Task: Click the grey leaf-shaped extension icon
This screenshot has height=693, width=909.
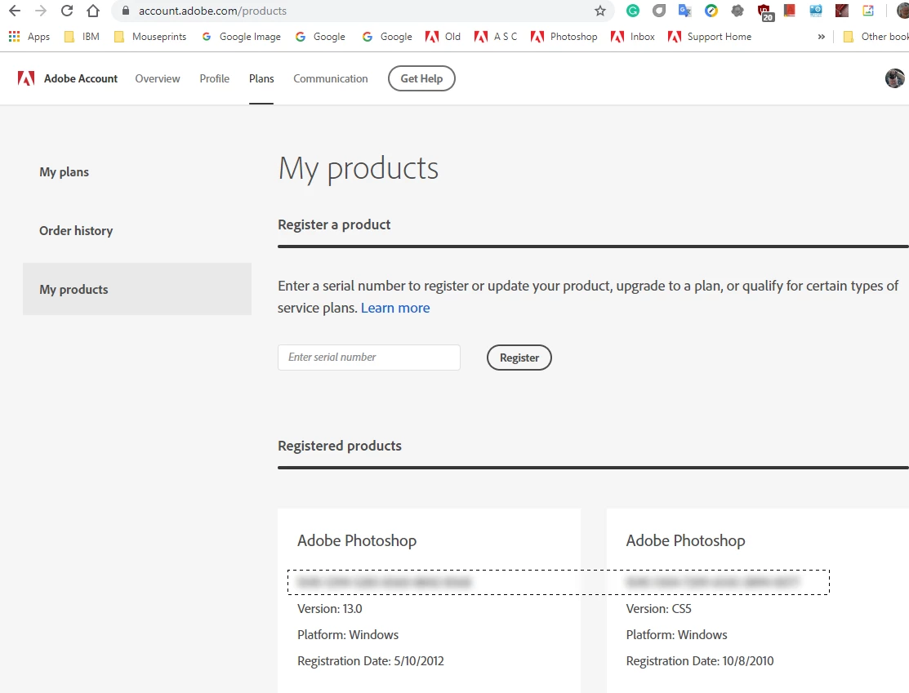Action: pyautogui.click(x=658, y=11)
